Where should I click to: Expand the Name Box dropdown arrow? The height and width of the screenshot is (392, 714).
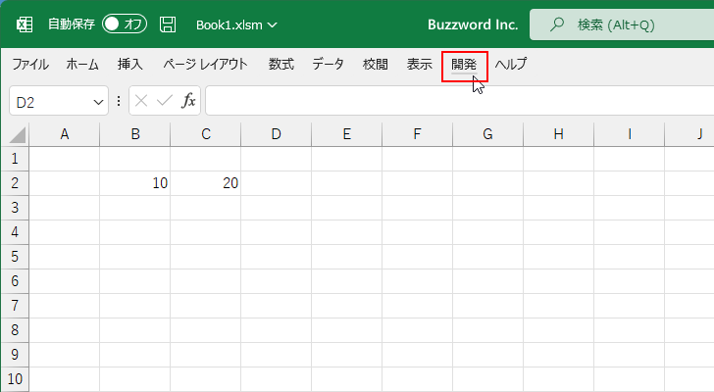click(98, 102)
